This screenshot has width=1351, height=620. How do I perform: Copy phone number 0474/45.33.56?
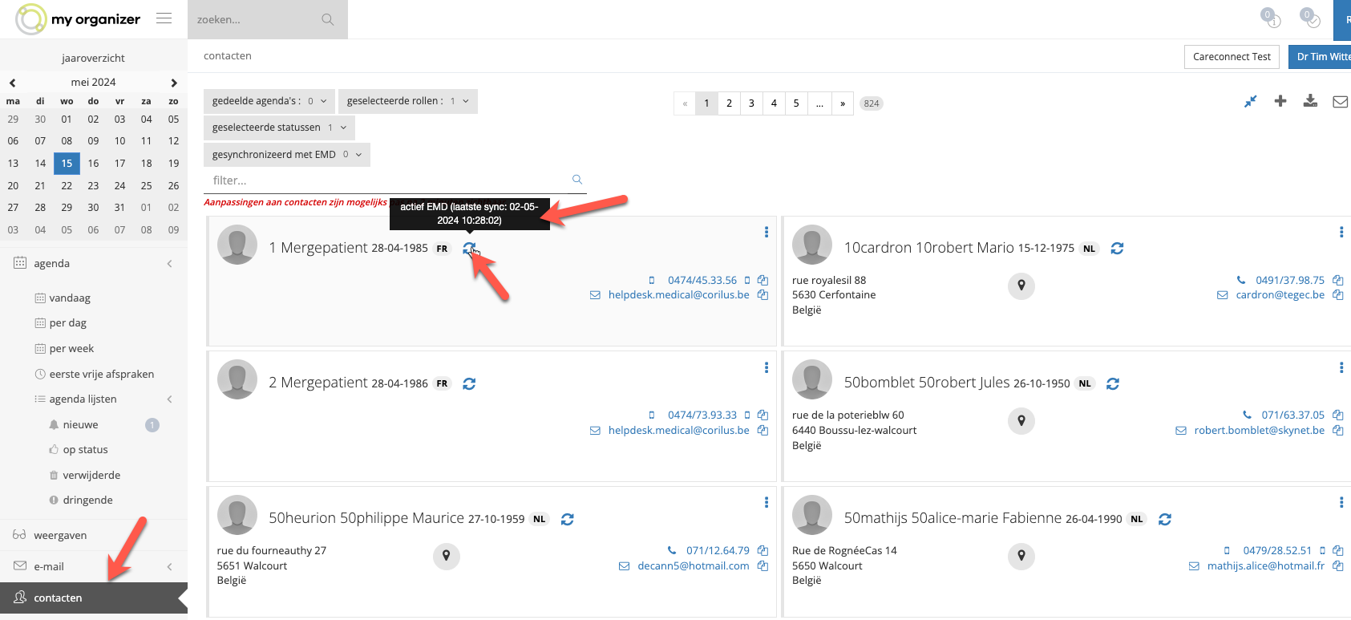(762, 280)
